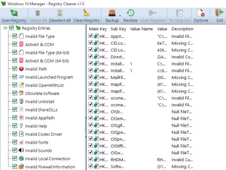Screen dimensions: 226x170
Task: Click the Invalid Codec Driver icon
Action: click(21, 134)
